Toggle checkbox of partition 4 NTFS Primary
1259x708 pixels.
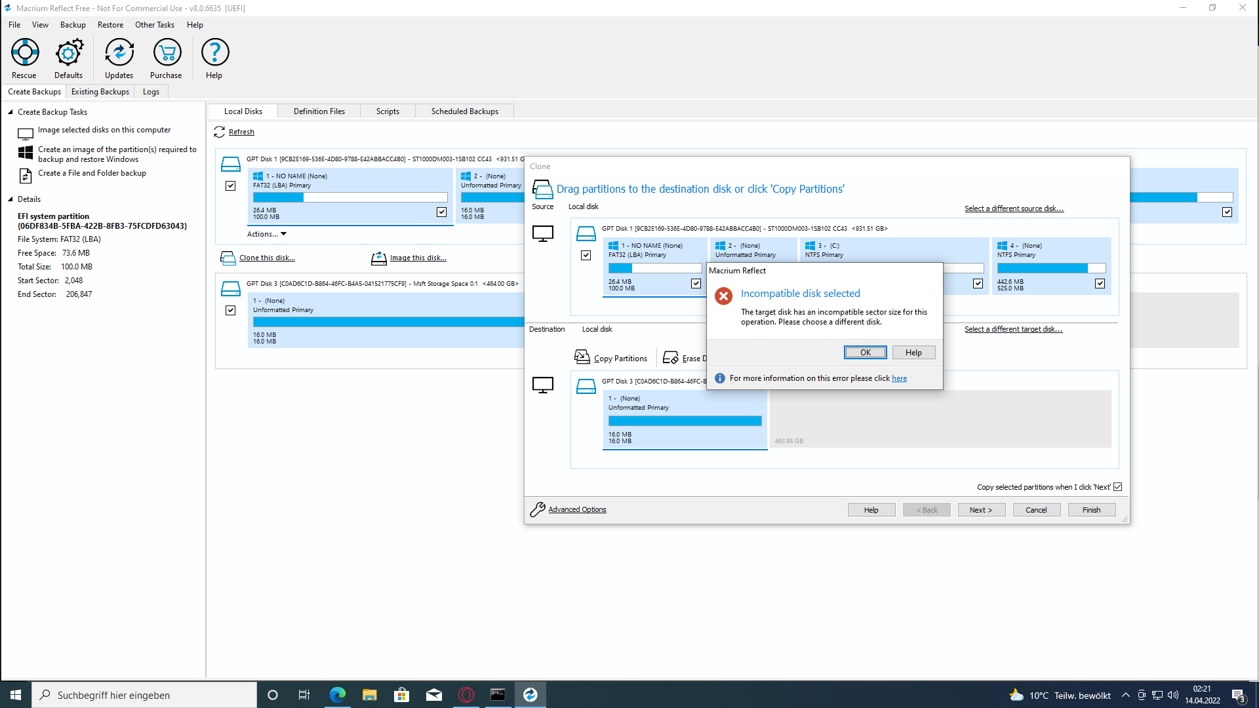coord(1100,284)
